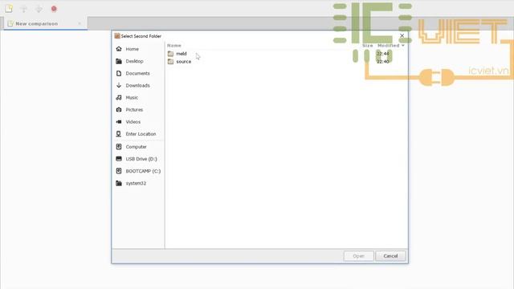Viewport: 514px width, 289px height.
Task: Click the meld modified time 22:44
Action: (x=382, y=54)
